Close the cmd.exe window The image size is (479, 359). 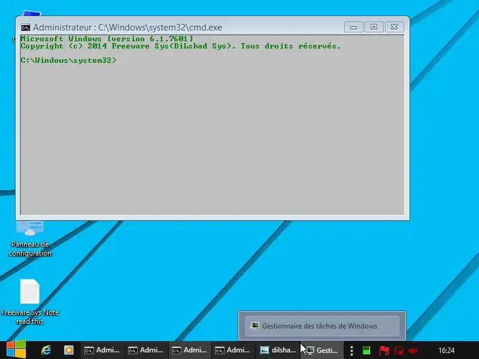pyautogui.click(x=395, y=27)
